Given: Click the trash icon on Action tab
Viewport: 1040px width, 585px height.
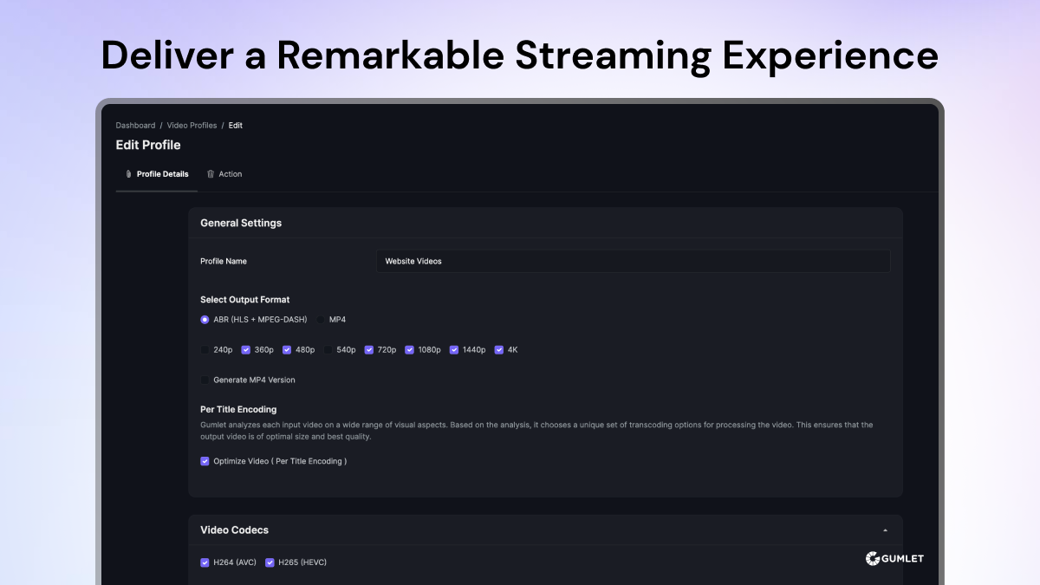Looking at the screenshot, I should click(x=211, y=174).
